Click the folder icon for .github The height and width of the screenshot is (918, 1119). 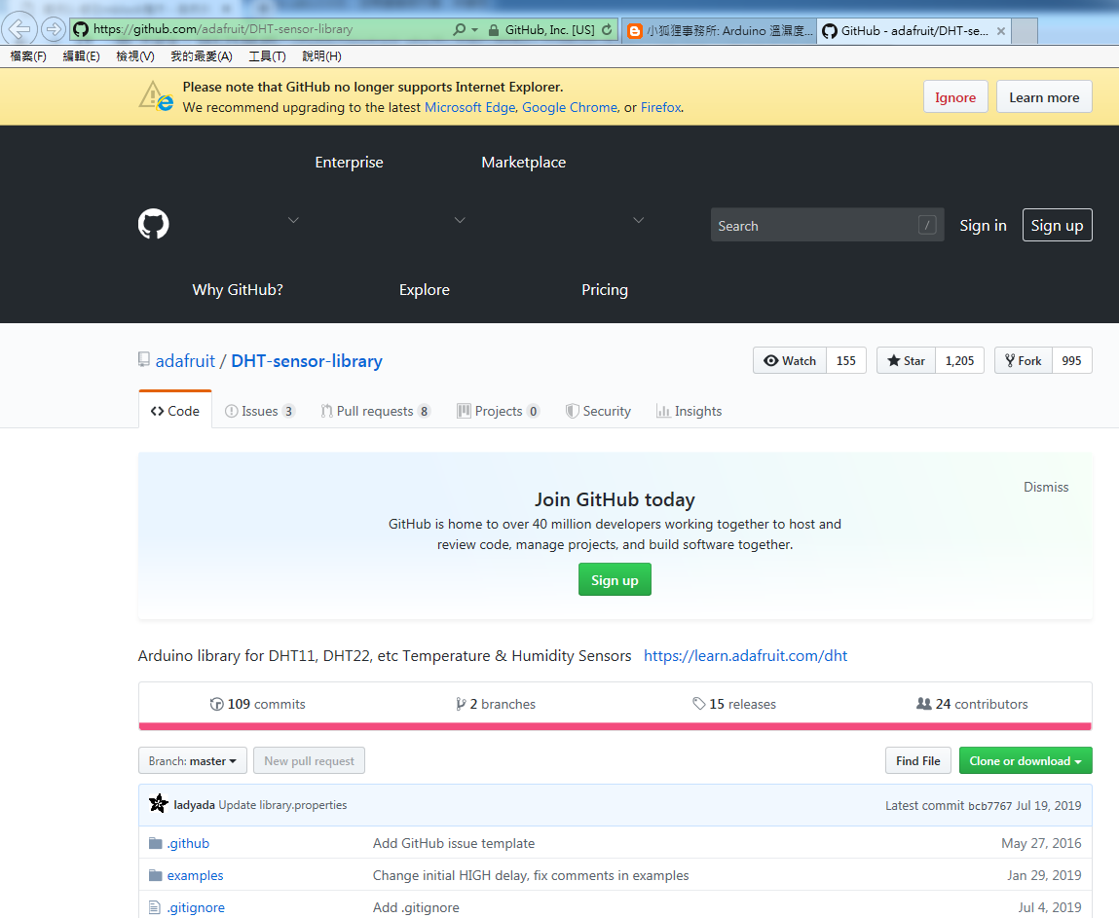[x=155, y=843]
